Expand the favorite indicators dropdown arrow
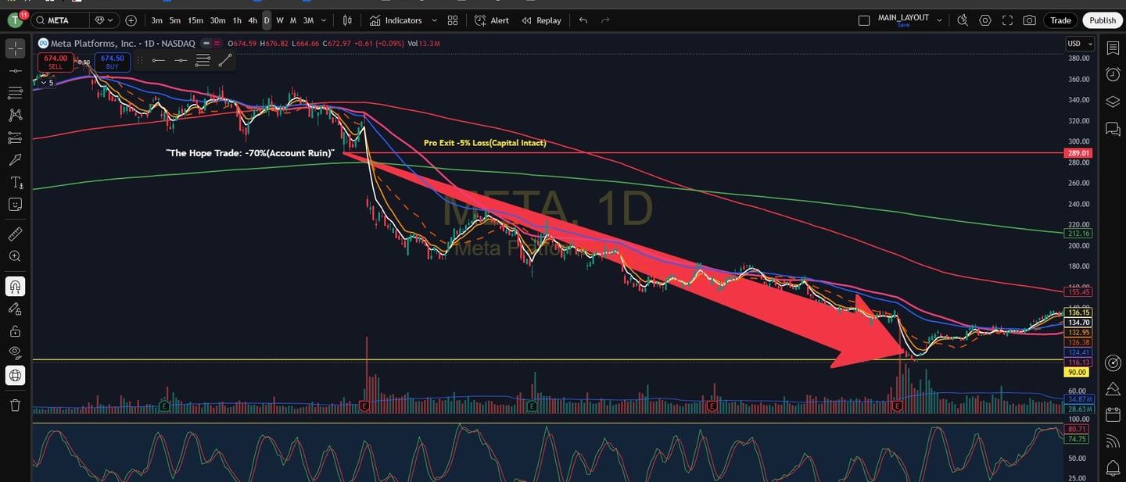 click(434, 20)
